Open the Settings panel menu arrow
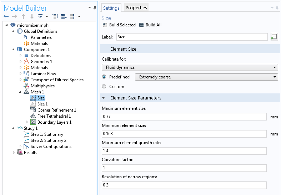 click(x=272, y=8)
